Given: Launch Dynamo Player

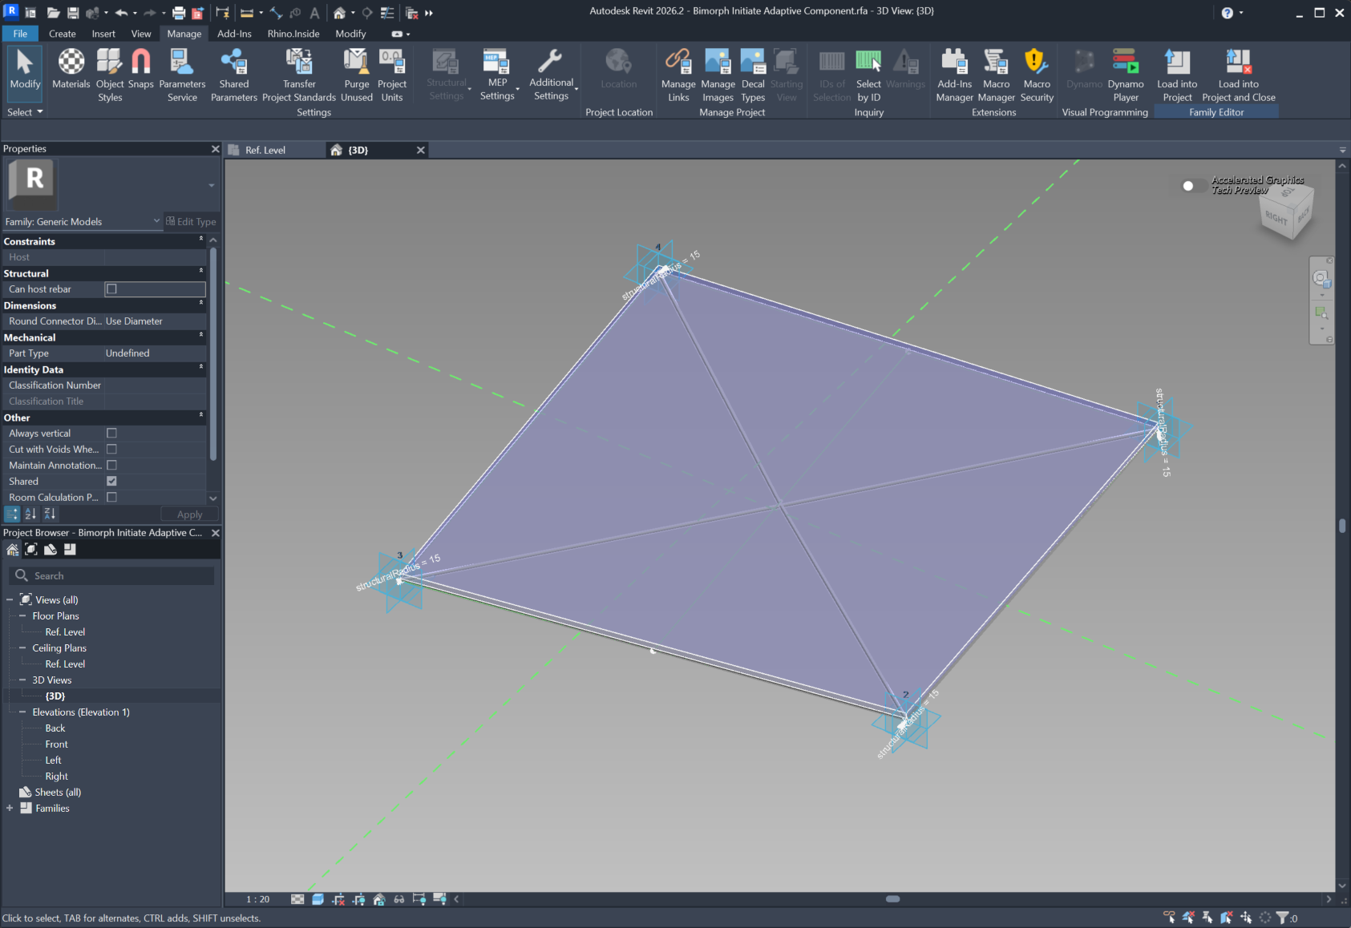Looking at the screenshot, I should click(1126, 75).
